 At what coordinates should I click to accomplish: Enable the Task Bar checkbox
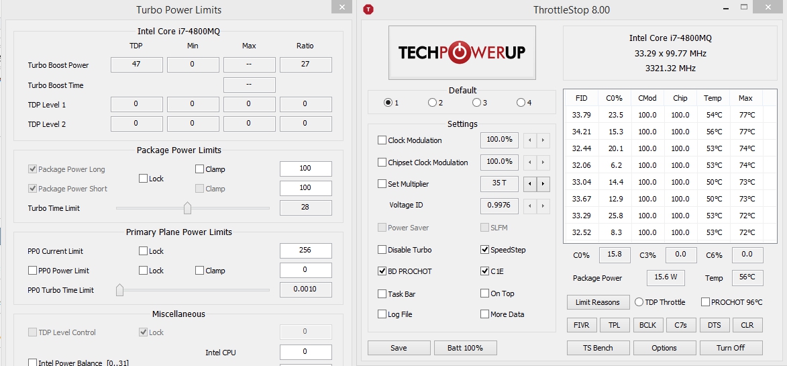(x=382, y=293)
